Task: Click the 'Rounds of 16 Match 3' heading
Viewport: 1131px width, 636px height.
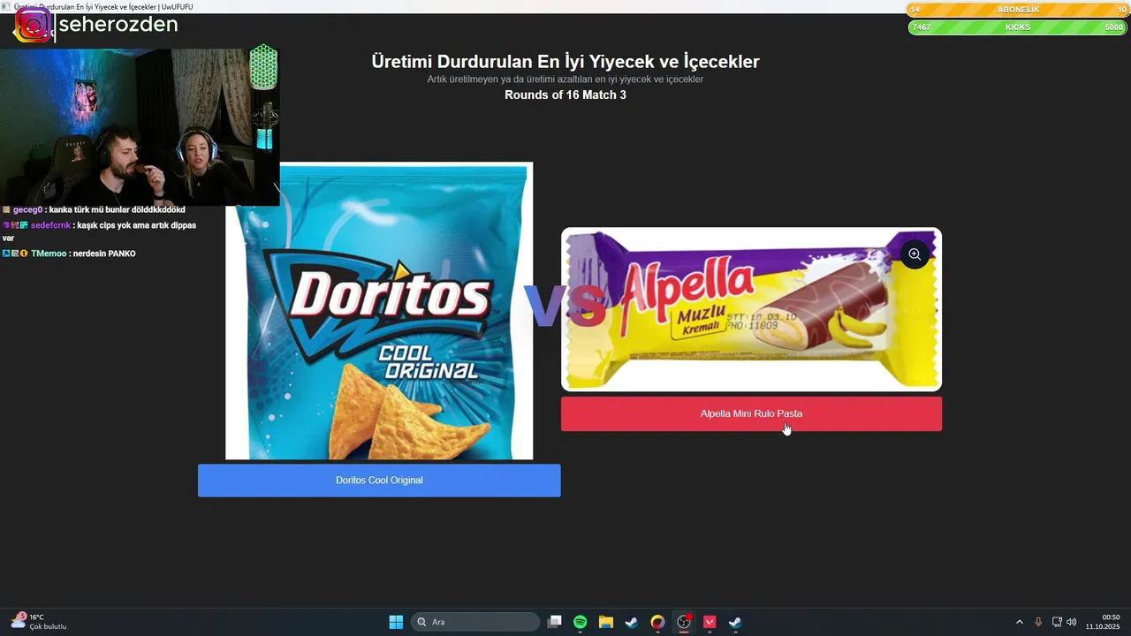Action: 565,95
